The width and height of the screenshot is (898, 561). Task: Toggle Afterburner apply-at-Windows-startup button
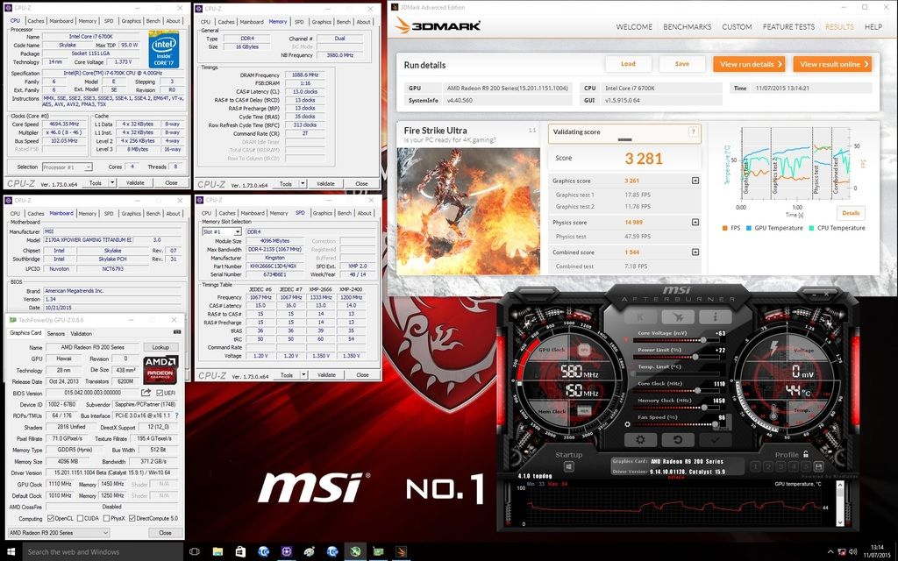tap(568, 467)
